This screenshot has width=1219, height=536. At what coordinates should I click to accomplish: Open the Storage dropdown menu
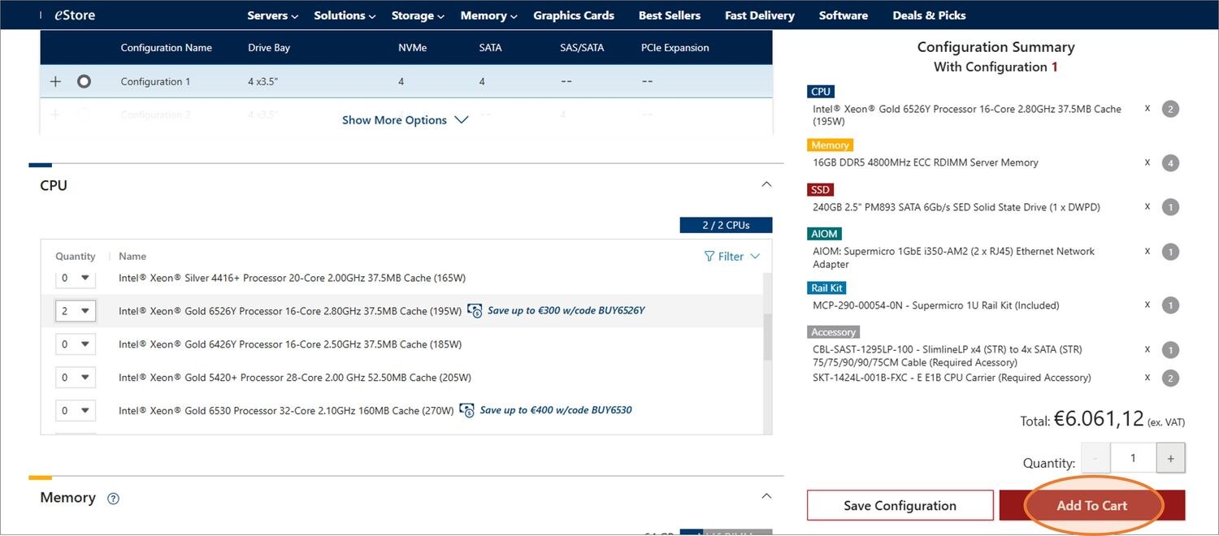point(418,15)
